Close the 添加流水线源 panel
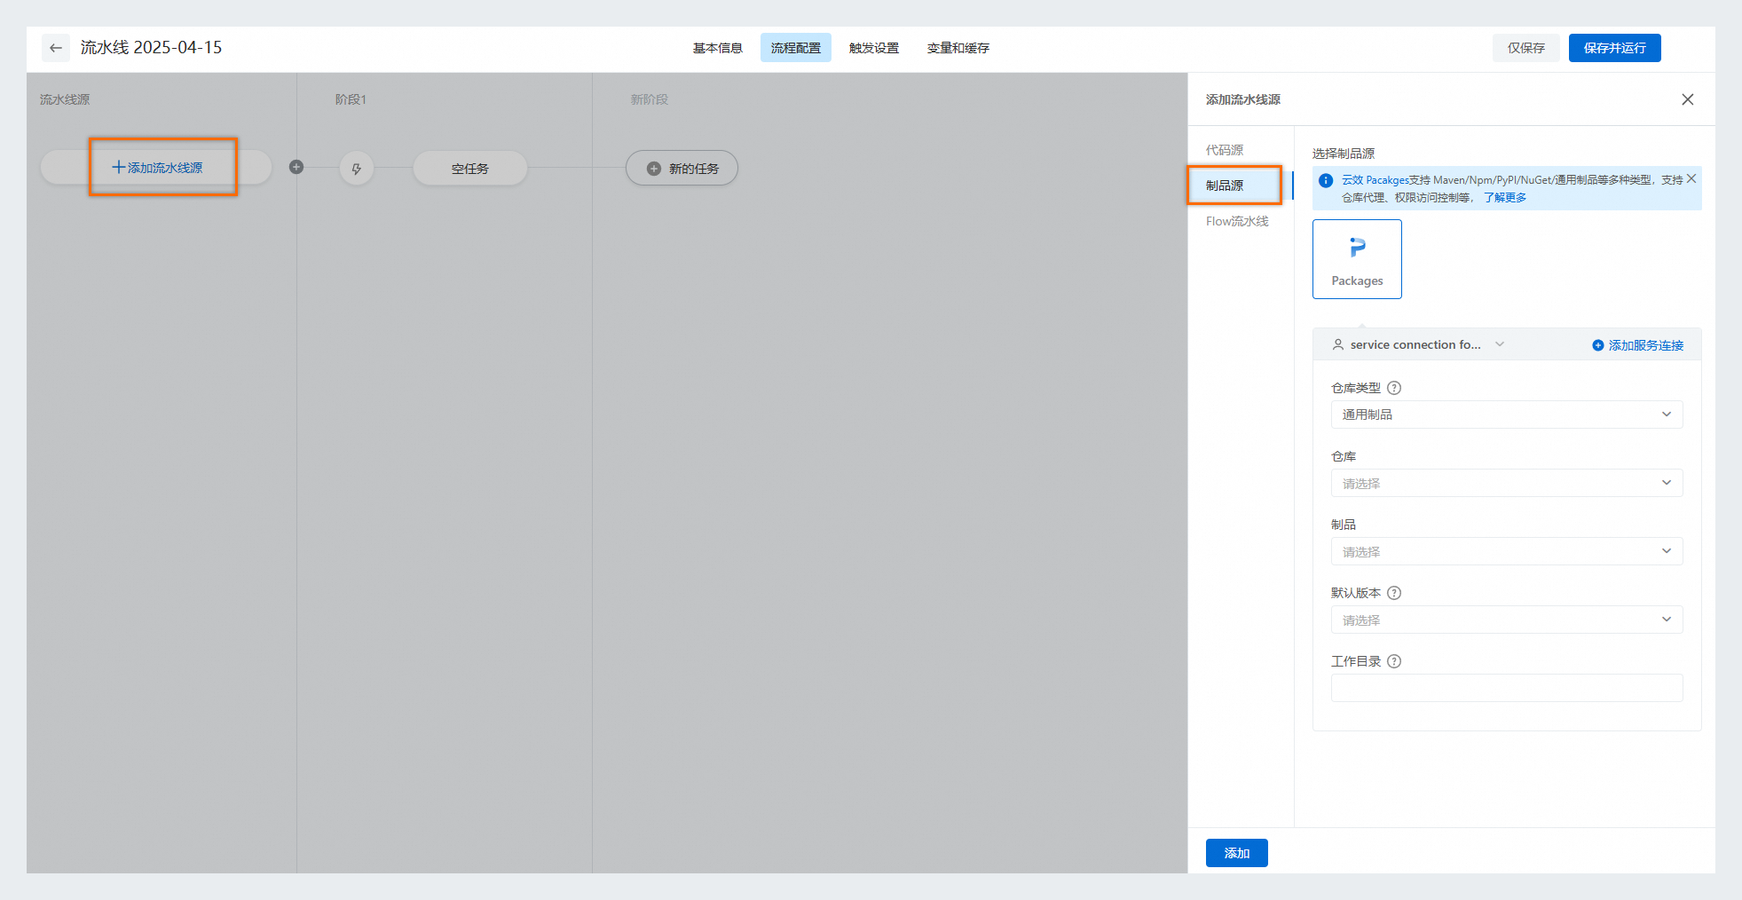 coord(1688,99)
